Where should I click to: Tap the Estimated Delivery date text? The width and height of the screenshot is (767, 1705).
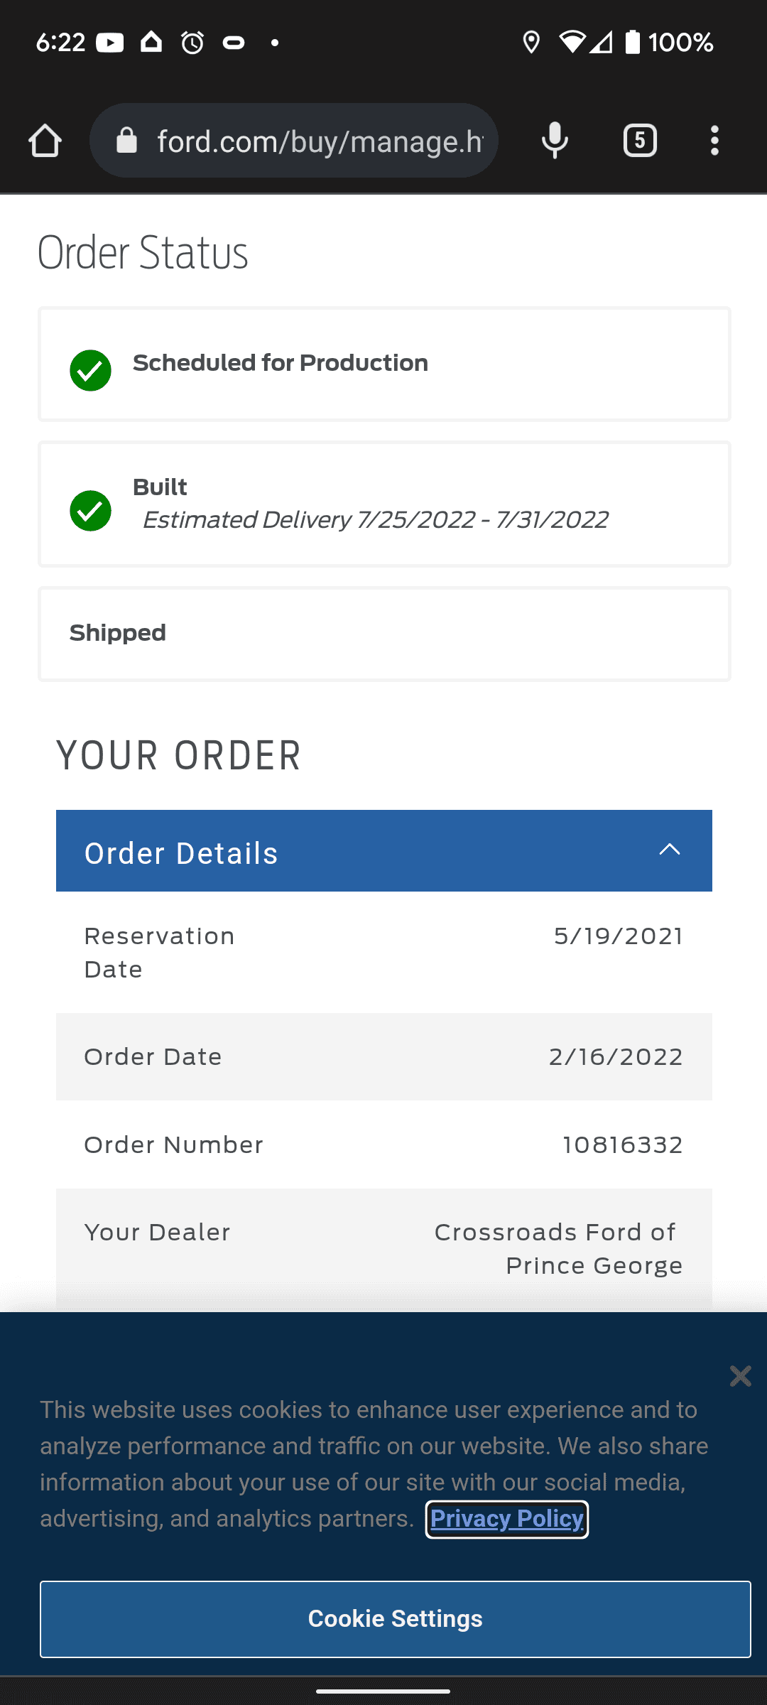375,520
